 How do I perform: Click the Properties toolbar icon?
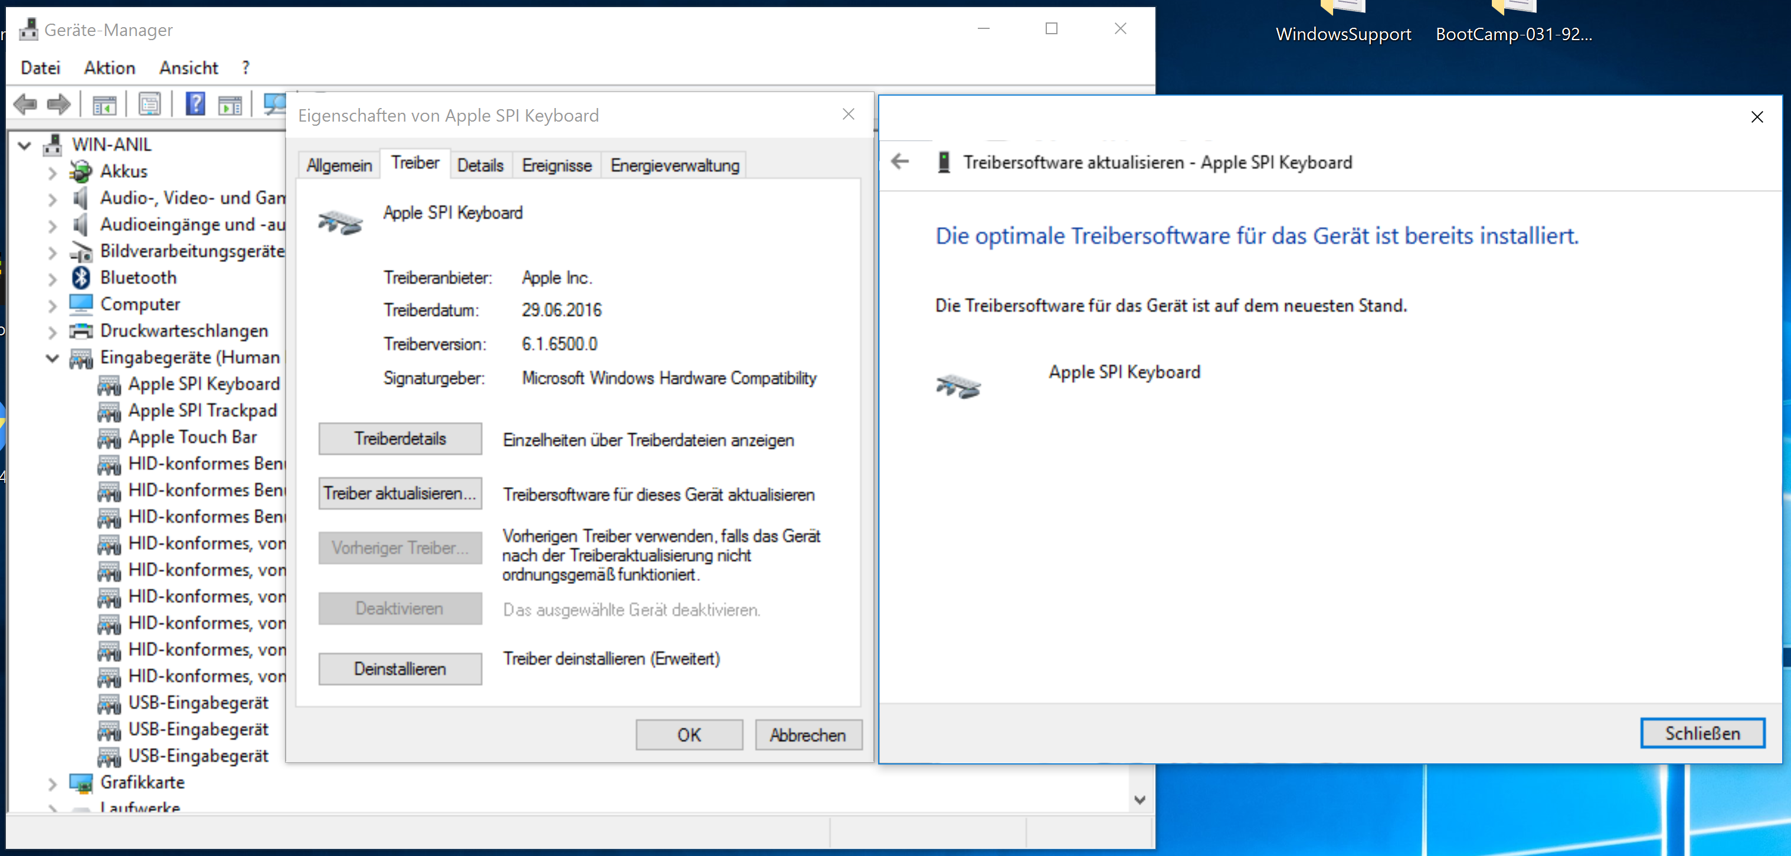coord(149,104)
